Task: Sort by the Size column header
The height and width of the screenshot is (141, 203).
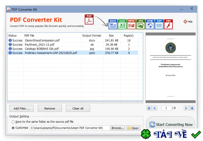Action: (x=112, y=36)
